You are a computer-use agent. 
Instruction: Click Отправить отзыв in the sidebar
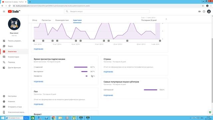(14, 107)
